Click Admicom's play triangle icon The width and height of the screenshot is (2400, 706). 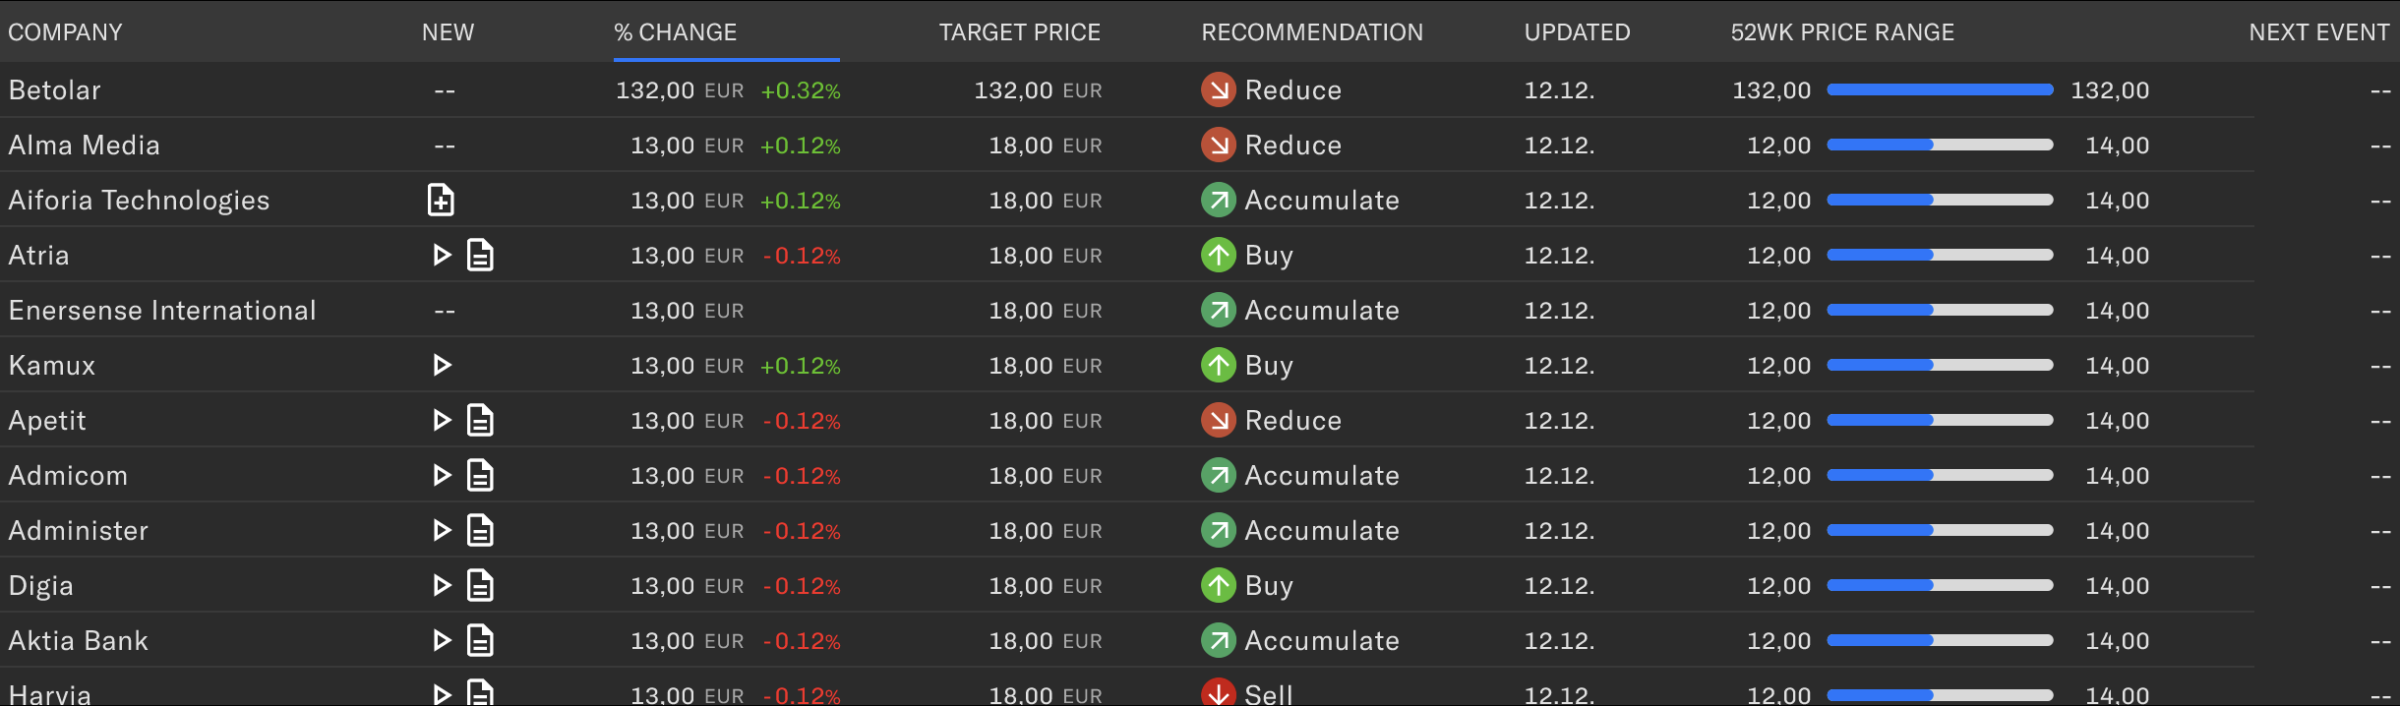442,476
